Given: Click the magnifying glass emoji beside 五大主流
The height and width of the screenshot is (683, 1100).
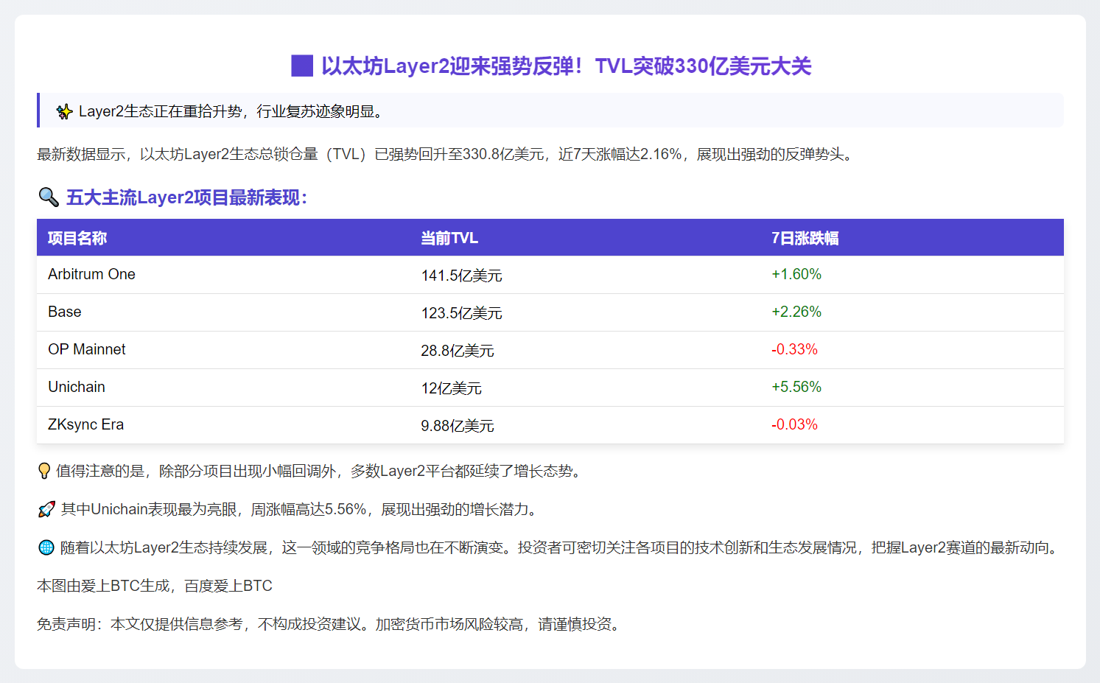Looking at the screenshot, I should coord(48,197).
